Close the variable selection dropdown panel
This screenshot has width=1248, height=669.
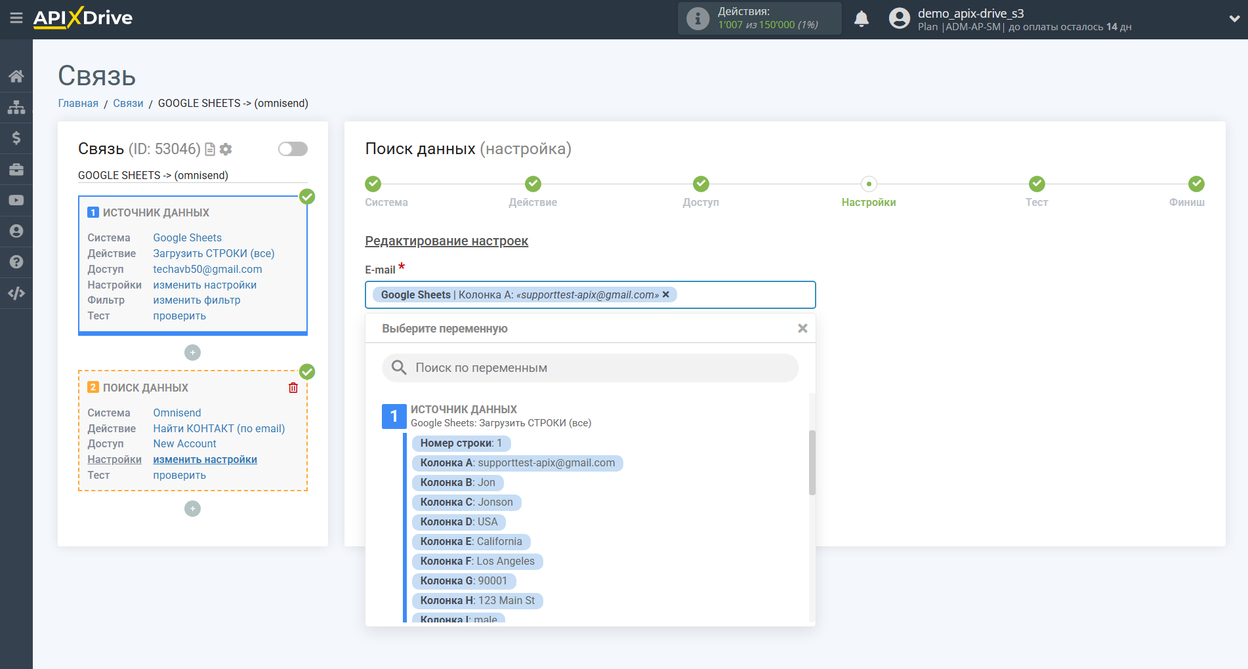(802, 329)
